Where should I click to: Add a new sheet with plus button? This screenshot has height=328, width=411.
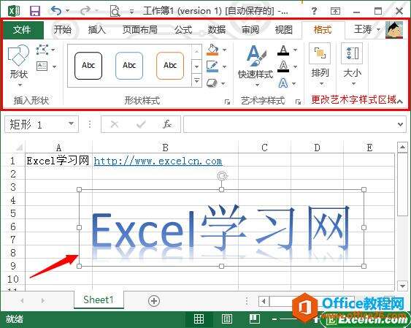[x=154, y=300]
